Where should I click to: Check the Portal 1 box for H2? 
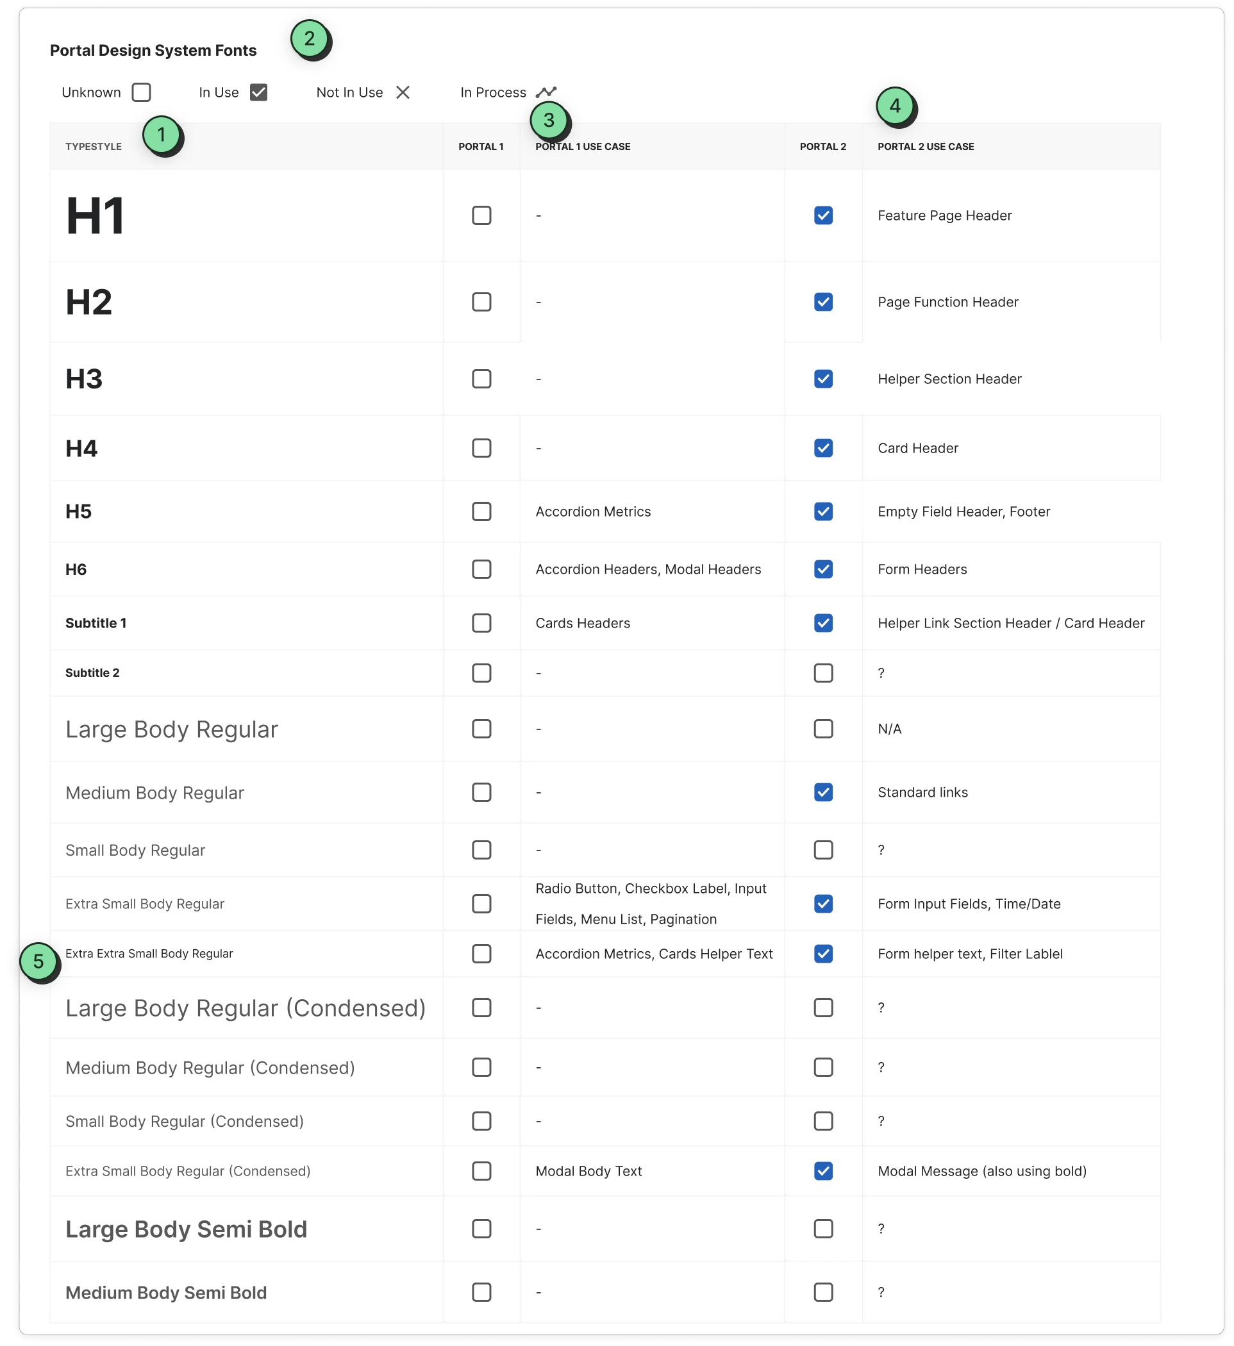tap(481, 302)
